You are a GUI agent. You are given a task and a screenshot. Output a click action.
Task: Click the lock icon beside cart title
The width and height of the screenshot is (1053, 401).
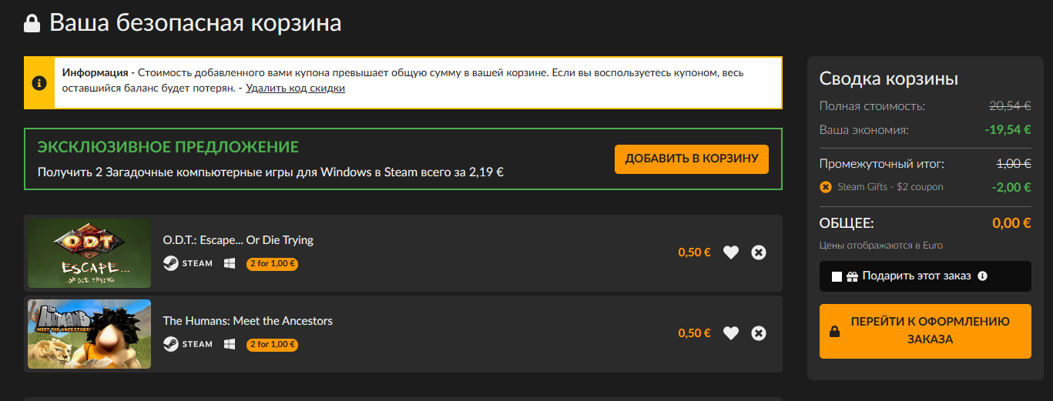pos(32,23)
